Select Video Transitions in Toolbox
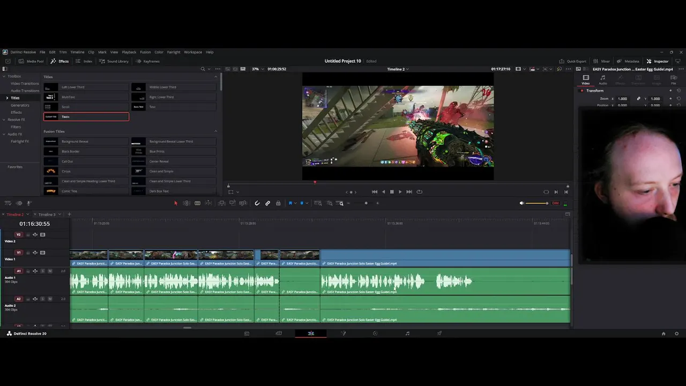Image resolution: width=686 pixels, height=386 pixels. 25,84
